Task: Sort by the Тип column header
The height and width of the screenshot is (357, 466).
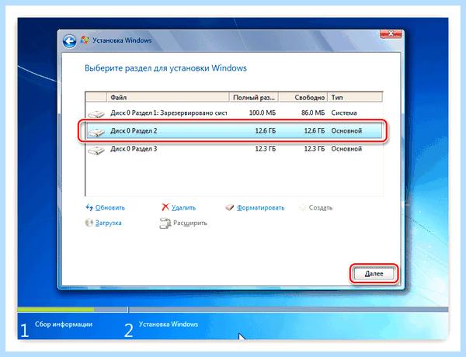Action: click(x=355, y=97)
